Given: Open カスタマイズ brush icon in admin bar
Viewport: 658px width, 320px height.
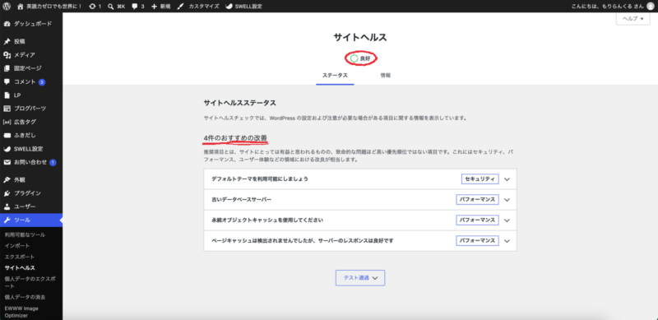Looking at the screenshot, I should (180, 7).
